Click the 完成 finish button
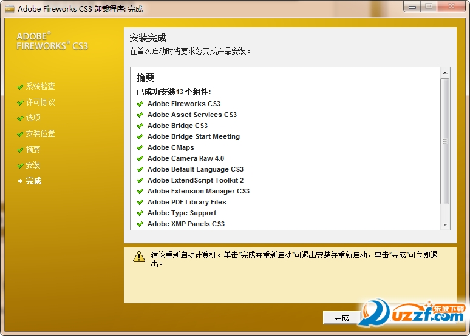 click(341, 317)
